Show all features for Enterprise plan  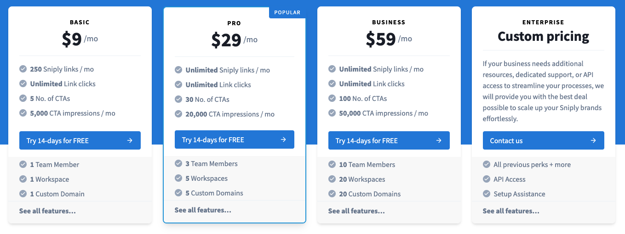click(x=511, y=211)
